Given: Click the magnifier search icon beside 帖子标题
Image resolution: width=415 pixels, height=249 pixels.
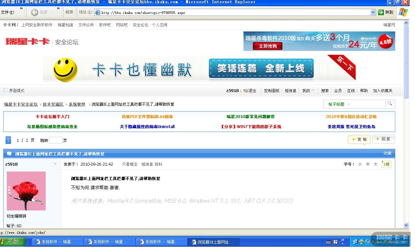Looking at the screenshot, I should [x=390, y=104].
